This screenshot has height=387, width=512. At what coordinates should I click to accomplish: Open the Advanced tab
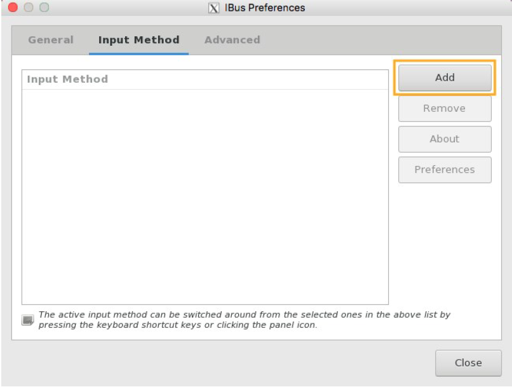pyautogui.click(x=232, y=40)
